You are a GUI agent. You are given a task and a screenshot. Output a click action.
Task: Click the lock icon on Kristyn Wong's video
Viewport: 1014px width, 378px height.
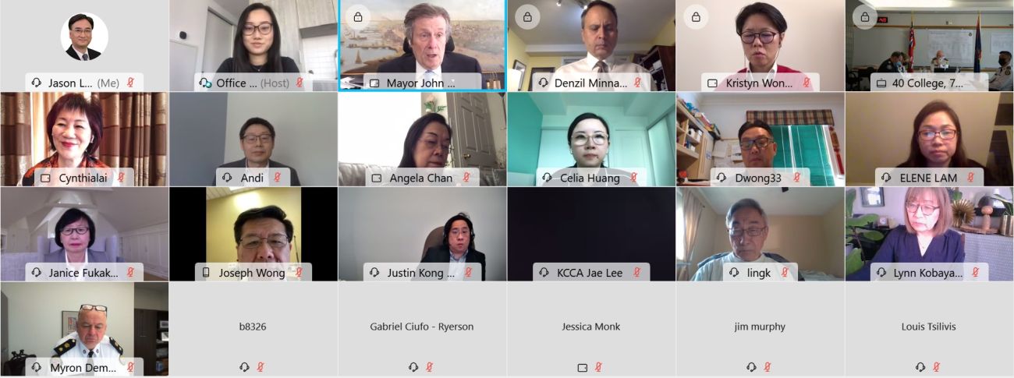tap(696, 17)
